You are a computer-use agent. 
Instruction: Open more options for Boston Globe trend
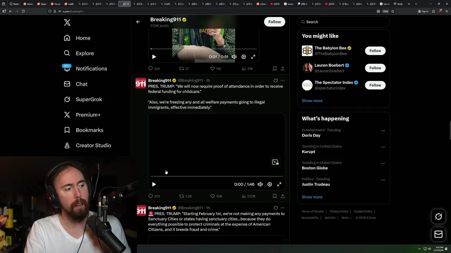(383, 163)
